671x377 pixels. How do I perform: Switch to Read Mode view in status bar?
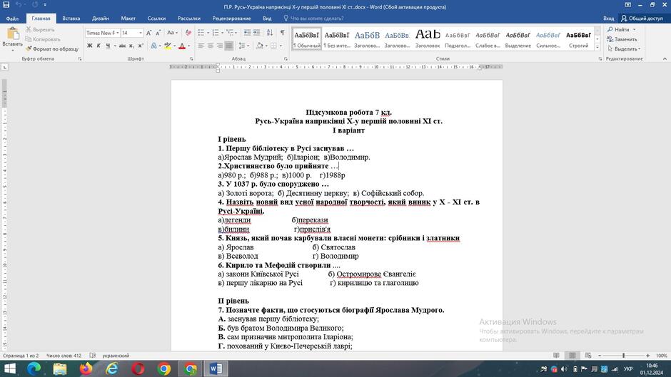[x=556, y=355]
